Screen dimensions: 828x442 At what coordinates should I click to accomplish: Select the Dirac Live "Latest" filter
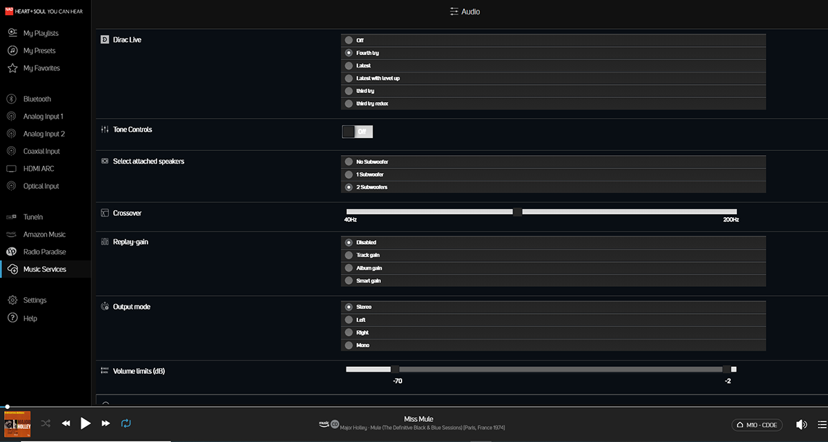click(x=553, y=66)
